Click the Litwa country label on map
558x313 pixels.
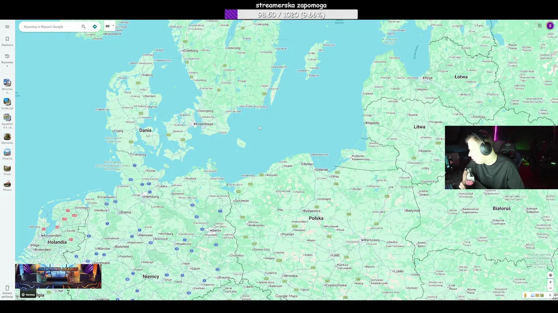coord(419,127)
